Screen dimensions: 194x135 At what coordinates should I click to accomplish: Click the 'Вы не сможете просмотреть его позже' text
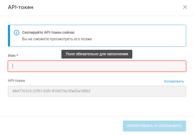(x=57, y=39)
